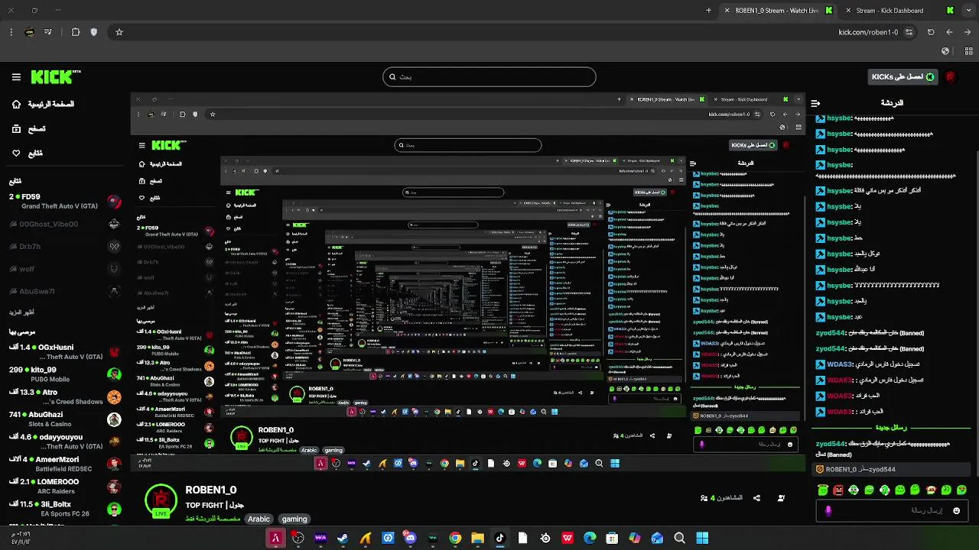Click the stream share icon
The height and width of the screenshot is (550, 979).
click(x=756, y=498)
